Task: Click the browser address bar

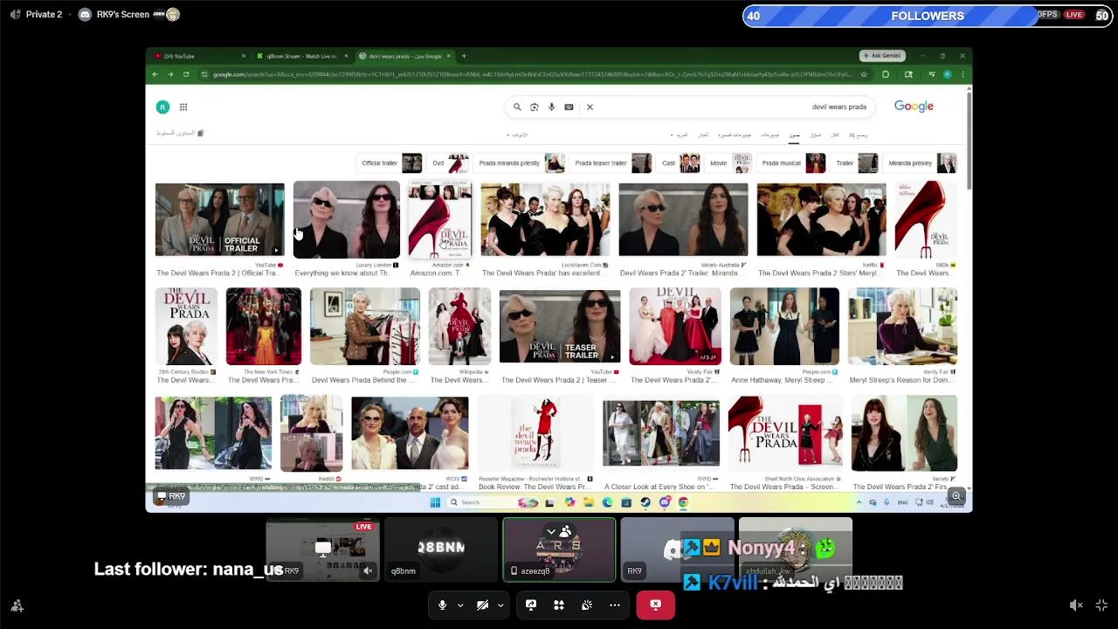Action: pyautogui.click(x=533, y=74)
